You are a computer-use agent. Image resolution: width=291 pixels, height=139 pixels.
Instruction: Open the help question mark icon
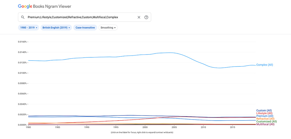click(146, 17)
